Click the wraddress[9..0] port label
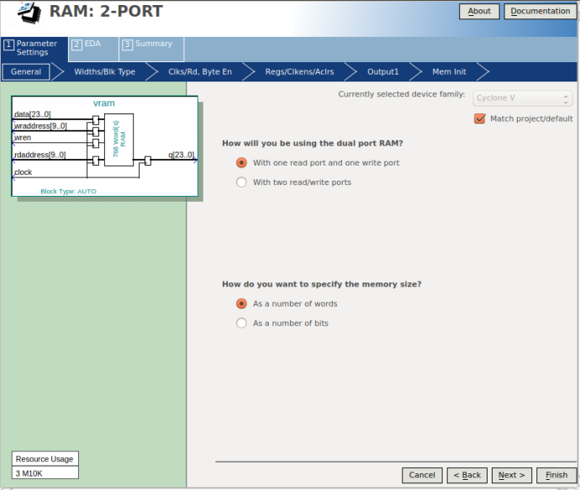 [40, 126]
